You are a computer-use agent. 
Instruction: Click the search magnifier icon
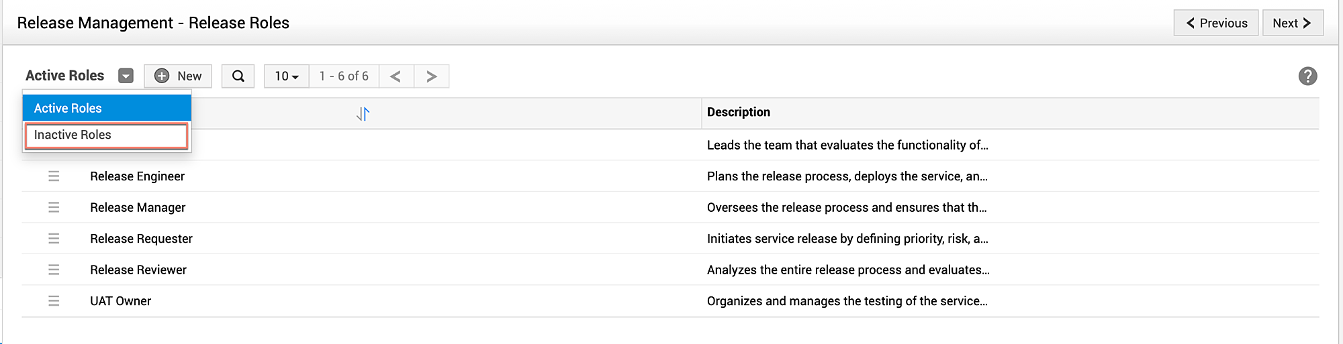(x=238, y=76)
